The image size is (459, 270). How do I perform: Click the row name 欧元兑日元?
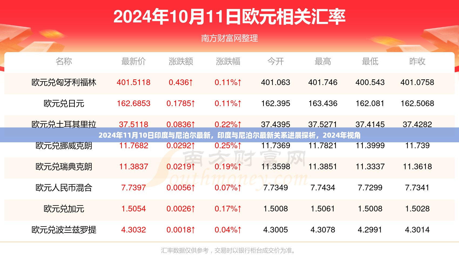click(64, 103)
